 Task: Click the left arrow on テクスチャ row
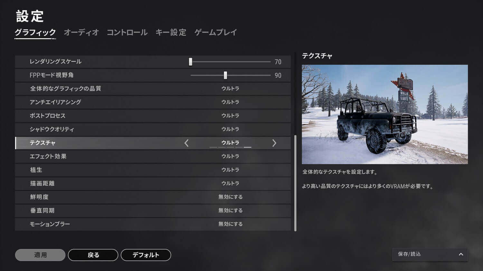pos(186,143)
